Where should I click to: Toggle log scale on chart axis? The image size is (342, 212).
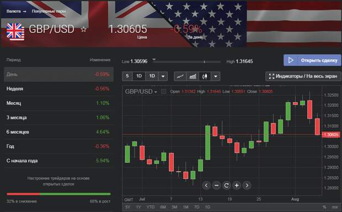(x=335, y=207)
